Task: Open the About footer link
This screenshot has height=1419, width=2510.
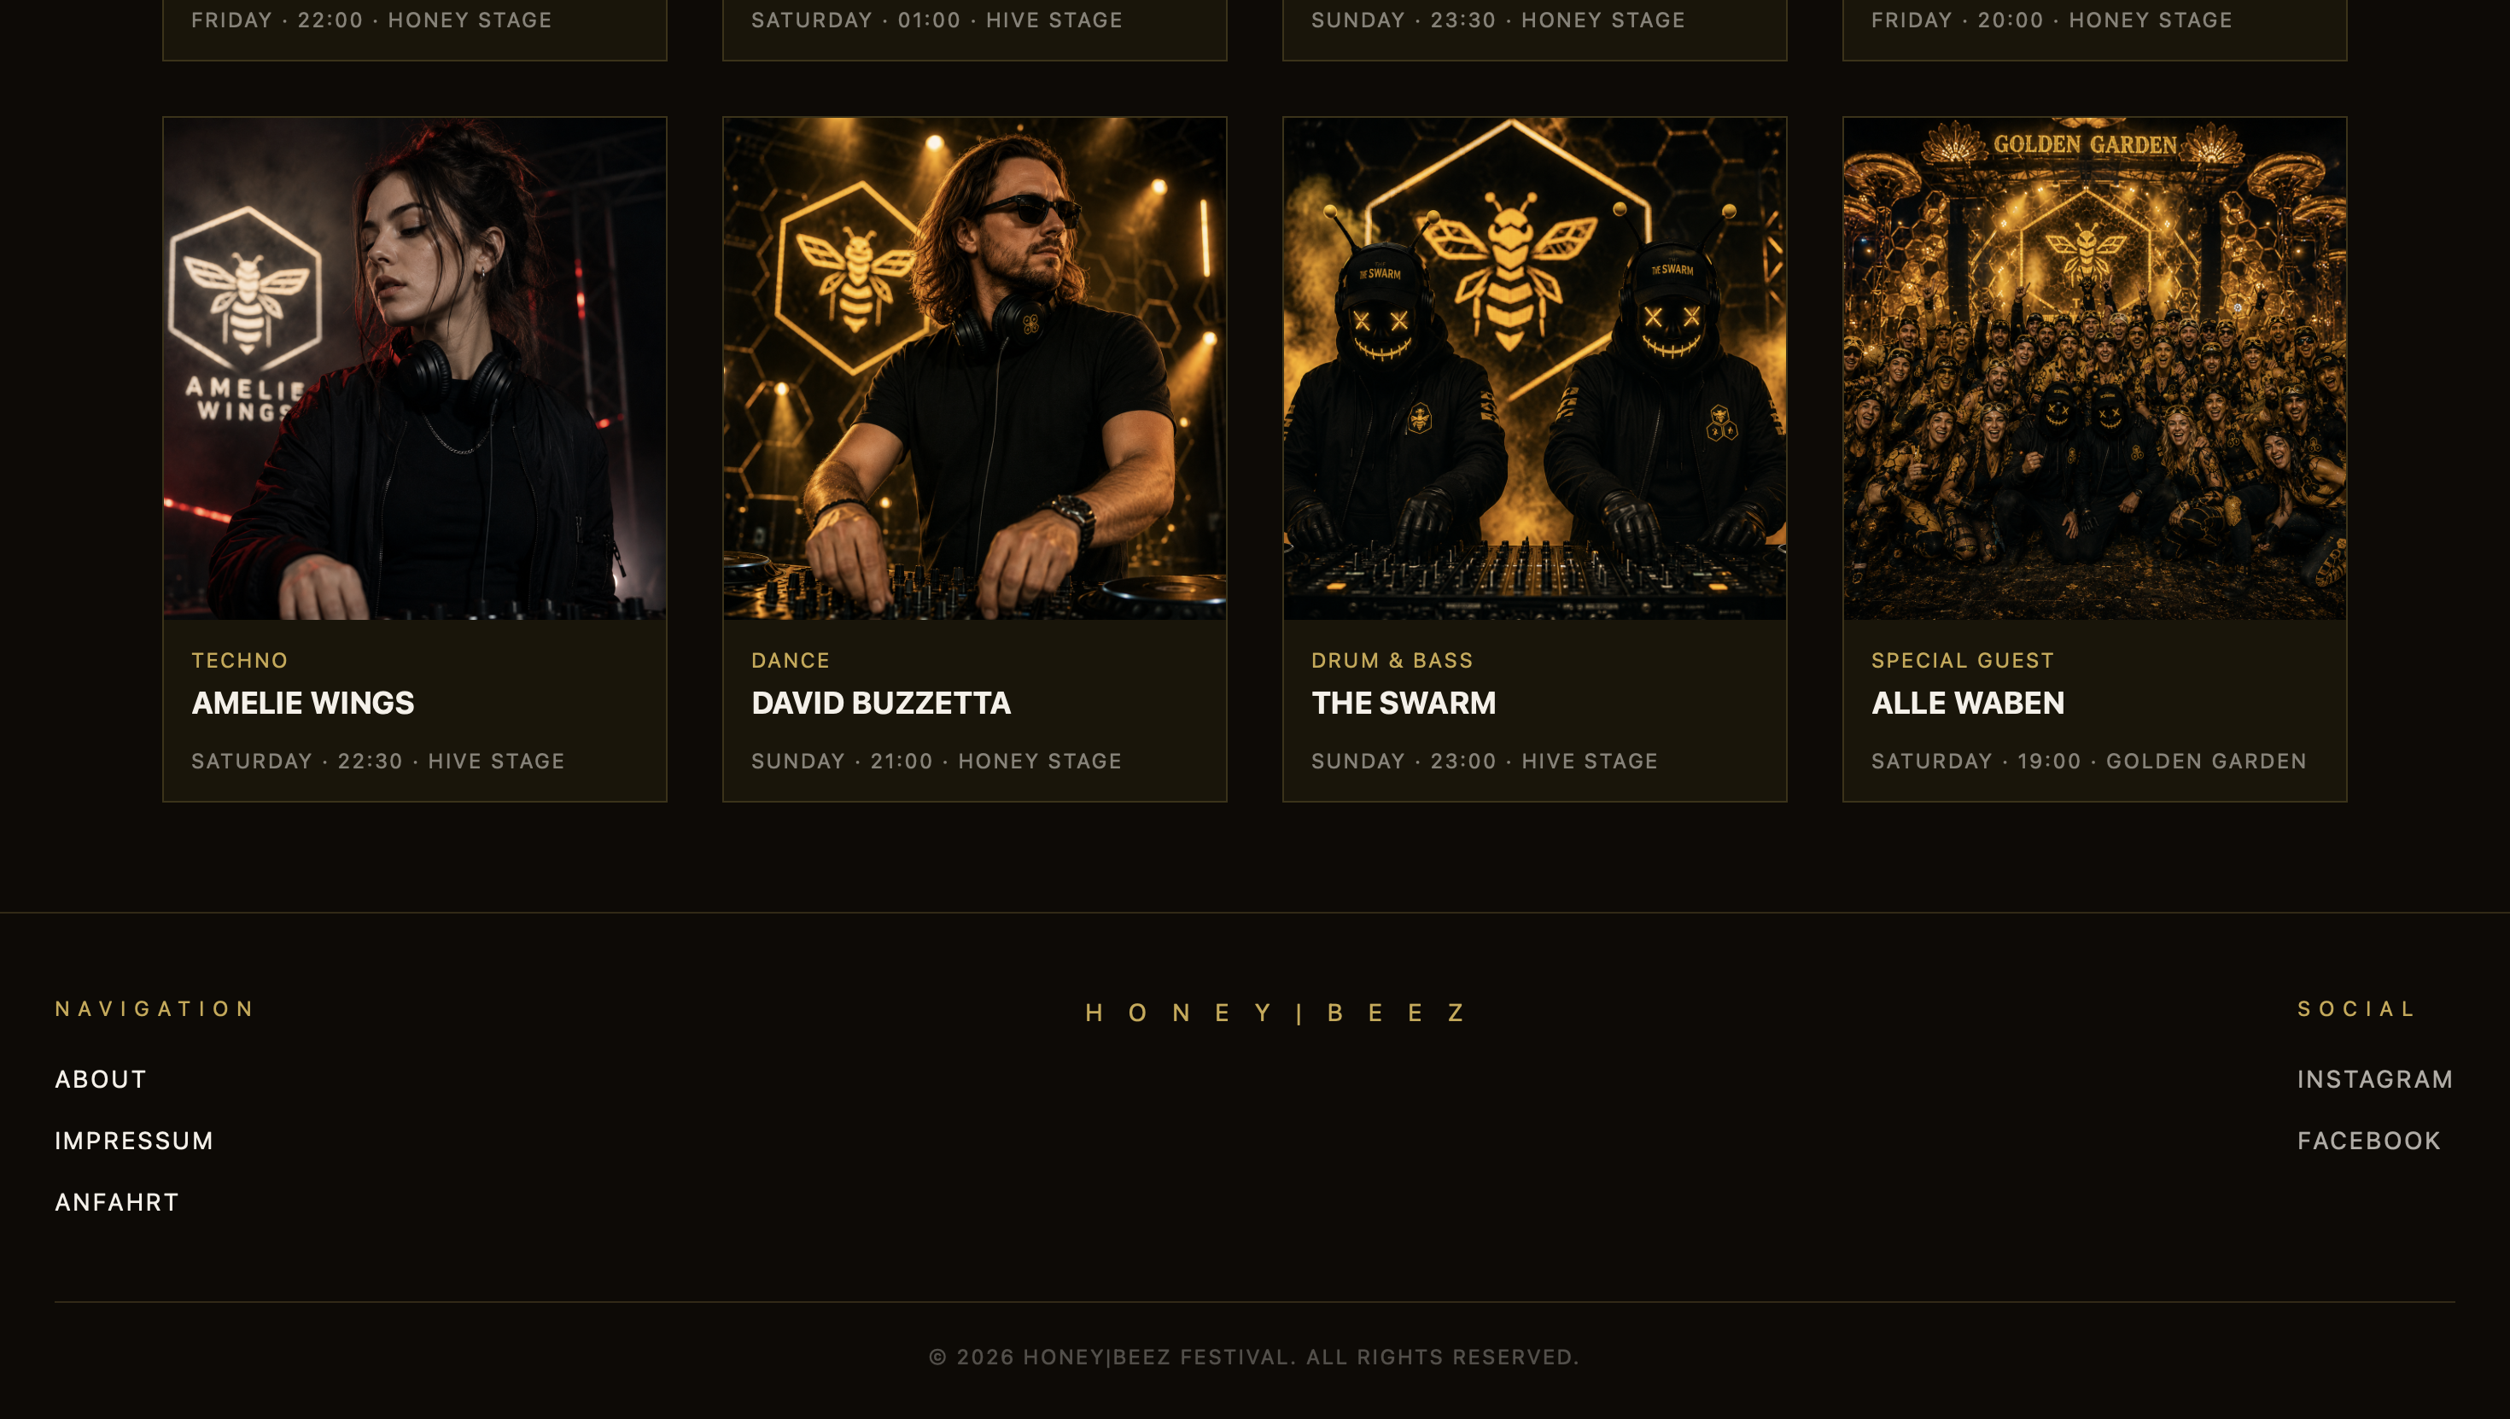Action: pos(101,1079)
